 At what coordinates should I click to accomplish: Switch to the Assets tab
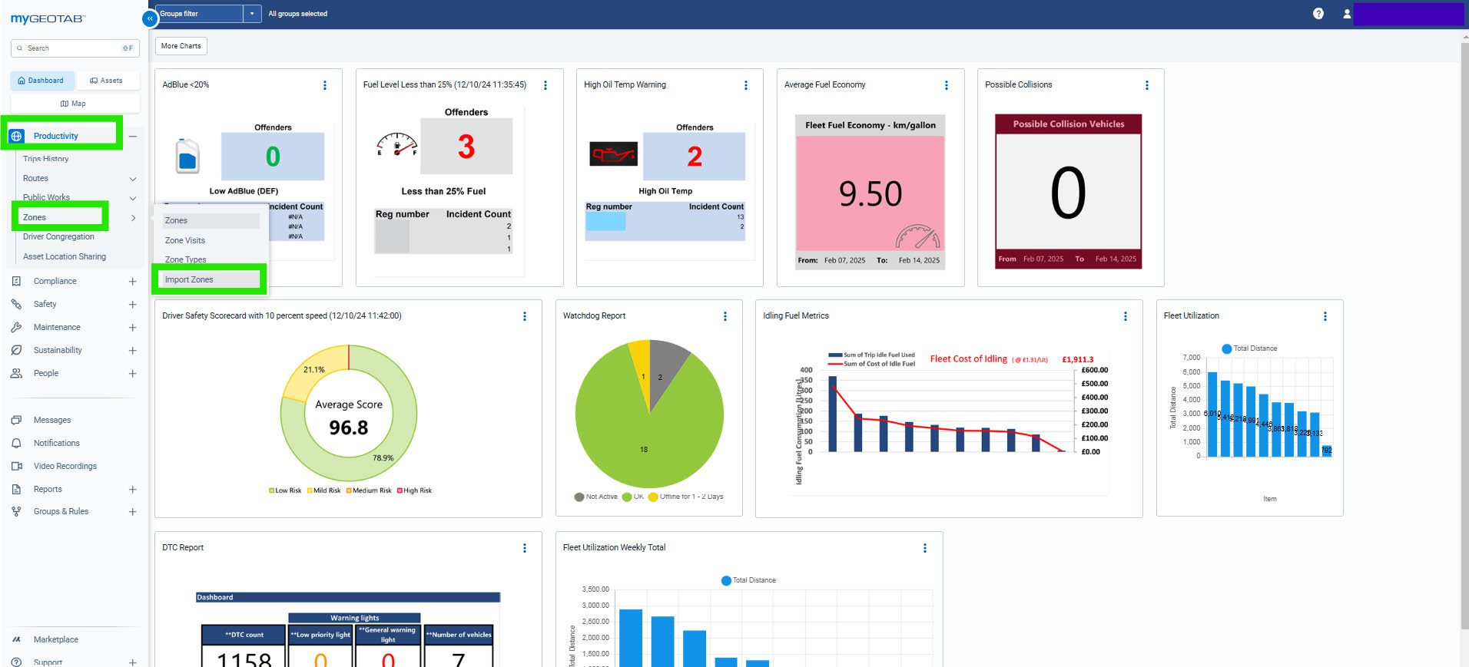point(106,81)
